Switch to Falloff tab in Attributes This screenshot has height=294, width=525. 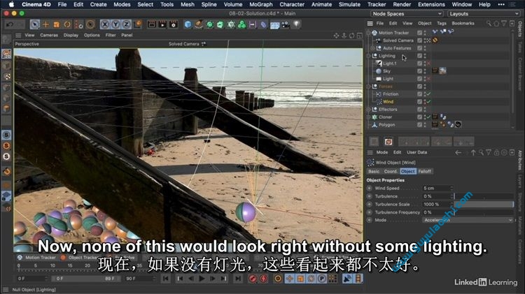[425, 171]
